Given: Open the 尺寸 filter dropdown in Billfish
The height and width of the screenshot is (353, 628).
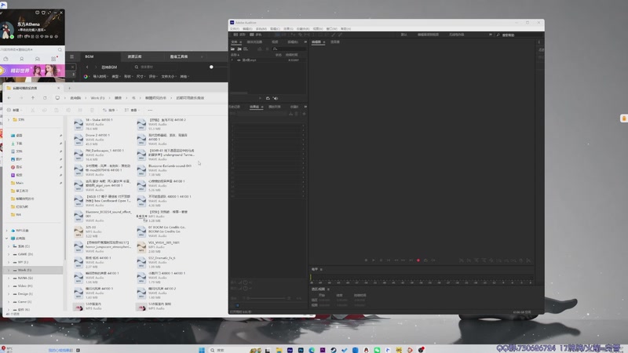Looking at the screenshot, I should [x=141, y=76].
